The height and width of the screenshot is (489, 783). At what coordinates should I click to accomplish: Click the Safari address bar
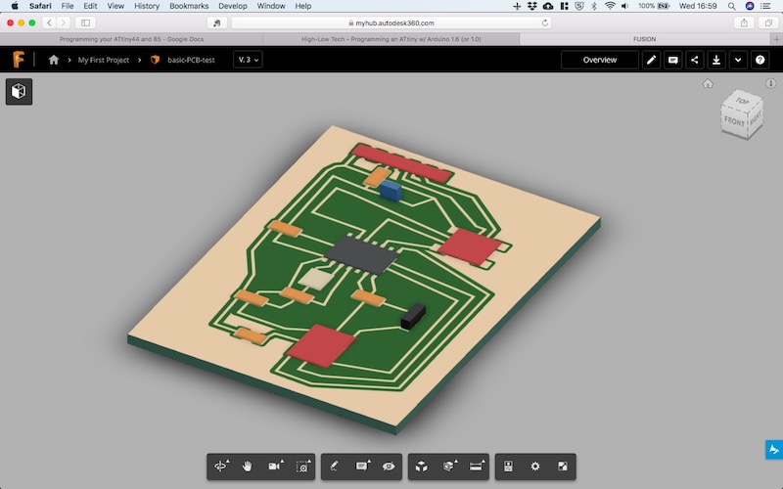[391, 22]
